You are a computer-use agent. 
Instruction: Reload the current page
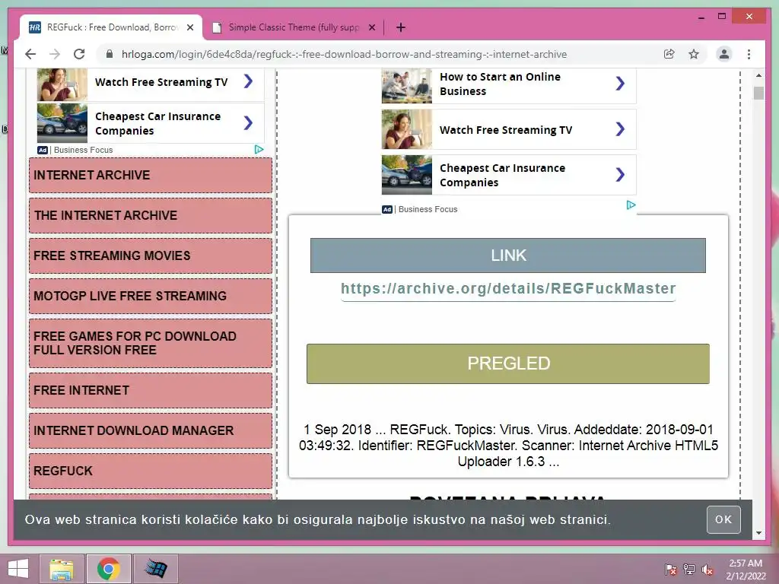pyautogui.click(x=79, y=54)
